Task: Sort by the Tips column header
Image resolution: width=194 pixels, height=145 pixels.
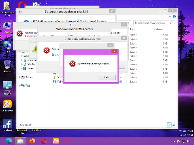Action: (x=132, y=29)
